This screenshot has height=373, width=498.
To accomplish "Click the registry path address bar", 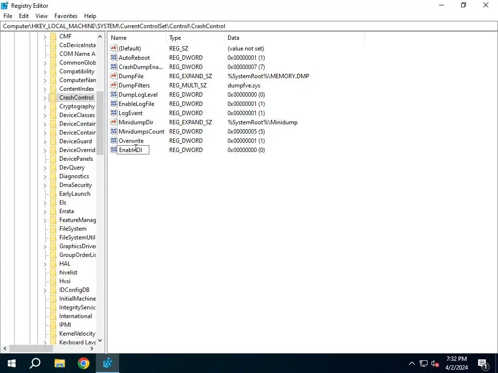I will 249,26.
